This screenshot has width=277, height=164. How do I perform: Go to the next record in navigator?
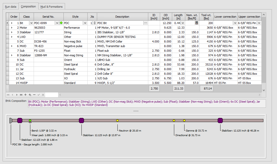(17, 95)
